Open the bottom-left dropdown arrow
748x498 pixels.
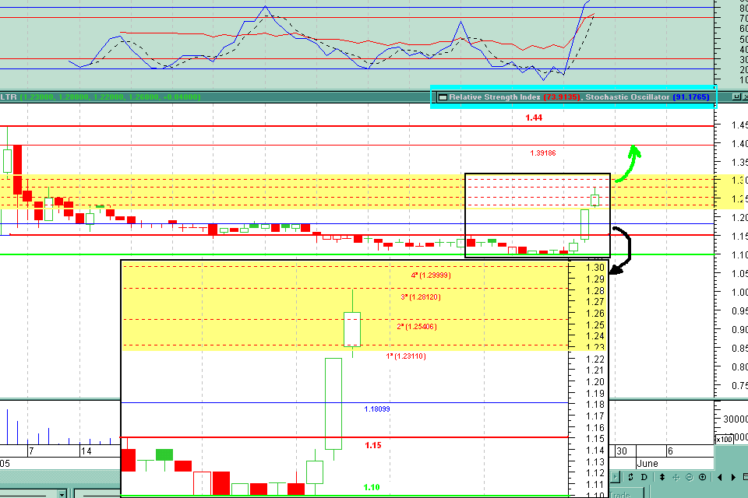click(62, 494)
